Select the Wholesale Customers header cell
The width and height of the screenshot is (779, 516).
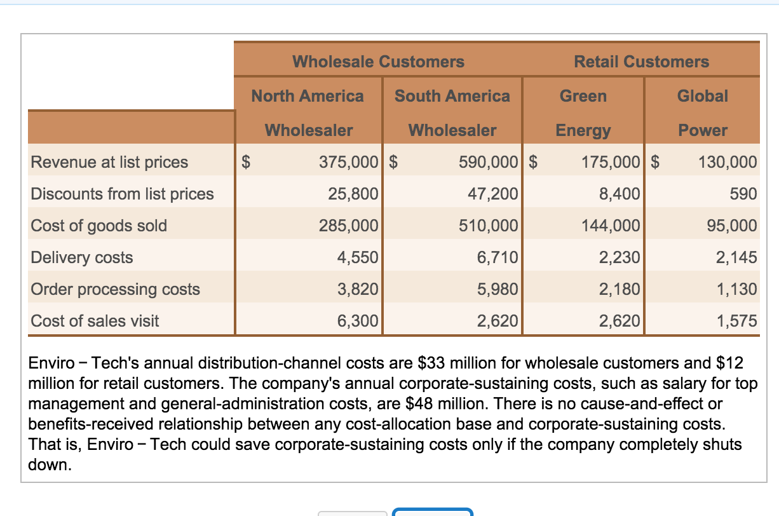pos(378,61)
